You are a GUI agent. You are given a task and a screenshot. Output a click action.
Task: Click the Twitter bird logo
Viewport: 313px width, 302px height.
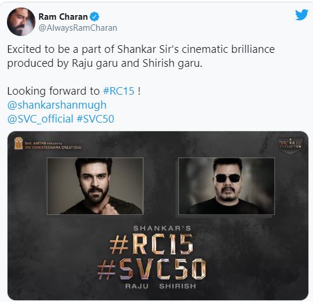point(301,15)
